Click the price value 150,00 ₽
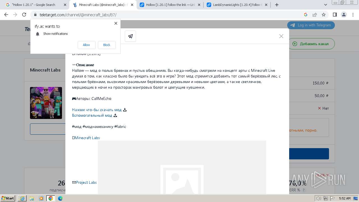Image resolution: width=359 pixels, height=202 pixels. (x=320, y=83)
